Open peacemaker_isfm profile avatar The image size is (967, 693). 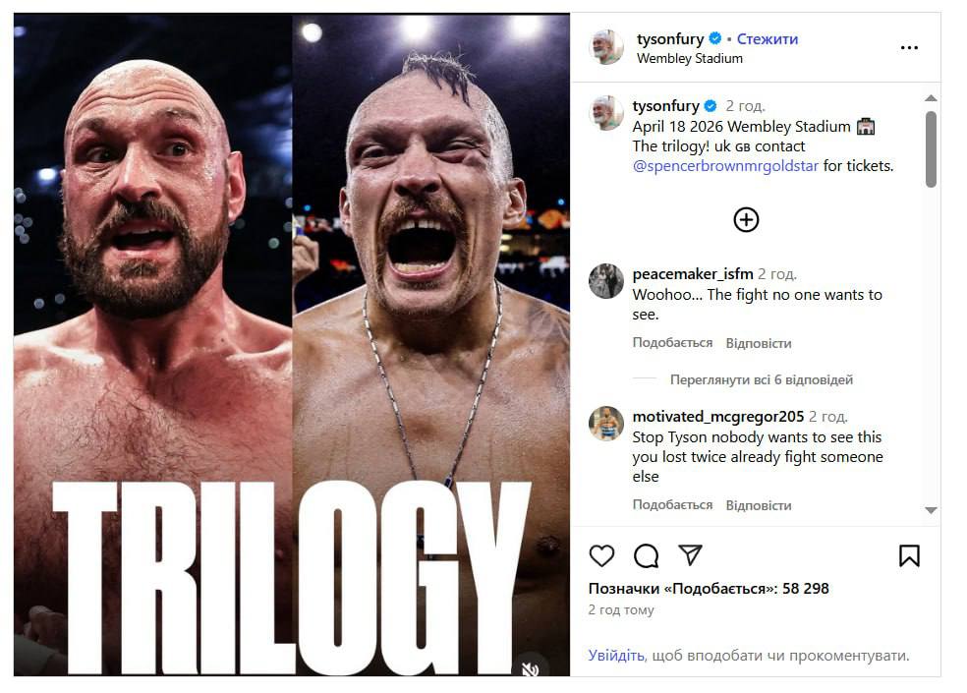point(606,281)
